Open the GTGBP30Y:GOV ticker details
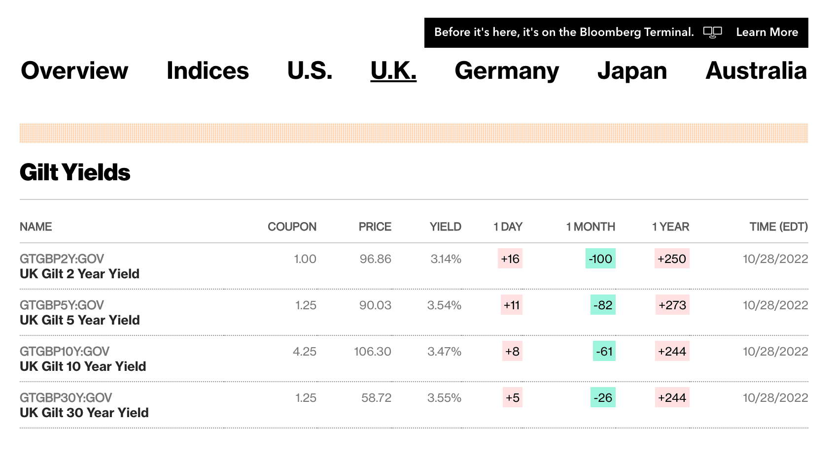The image size is (834, 459). (x=65, y=397)
